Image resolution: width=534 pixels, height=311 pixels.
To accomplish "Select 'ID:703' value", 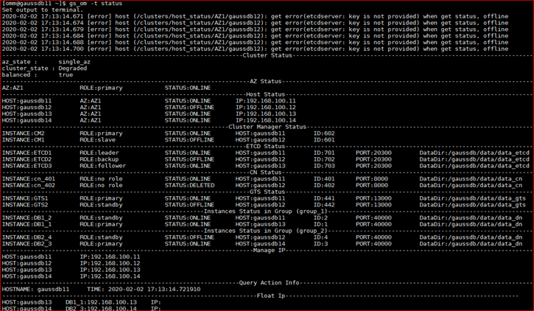I will pos(324,166).
